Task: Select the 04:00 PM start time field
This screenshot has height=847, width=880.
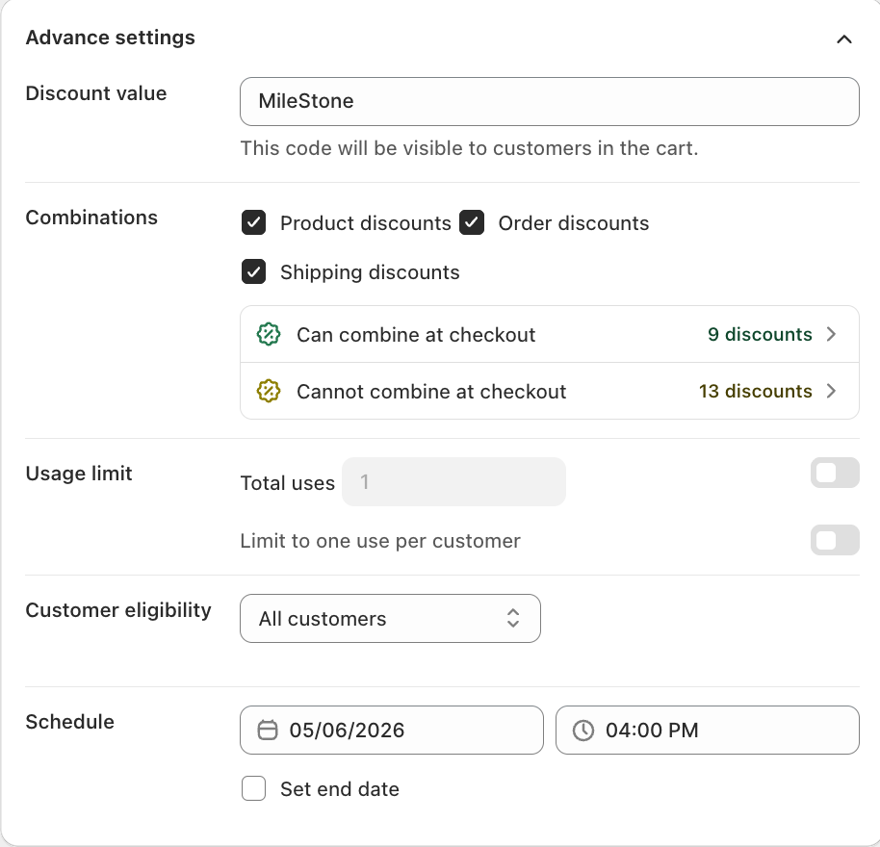Action: (707, 731)
